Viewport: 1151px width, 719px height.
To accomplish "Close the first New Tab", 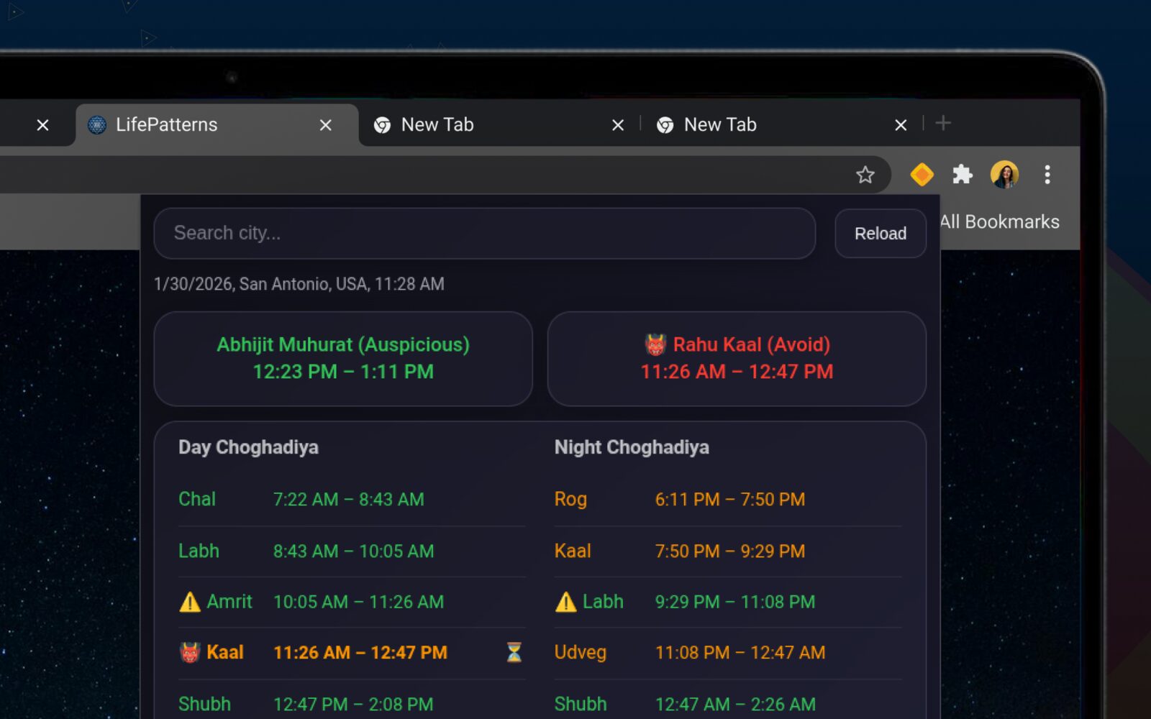I will (618, 125).
